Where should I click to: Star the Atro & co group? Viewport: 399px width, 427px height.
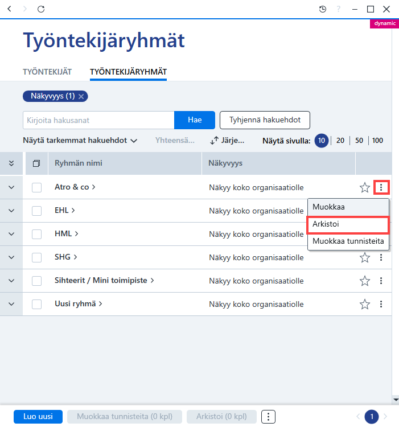pos(365,187)
